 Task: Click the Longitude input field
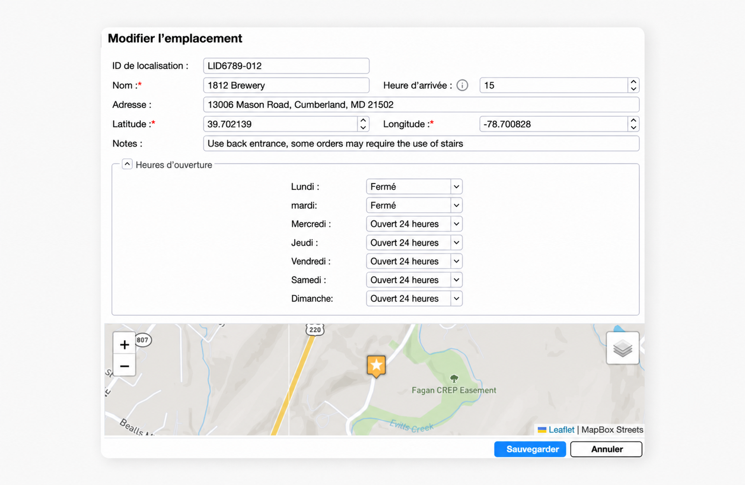point(554,124)
